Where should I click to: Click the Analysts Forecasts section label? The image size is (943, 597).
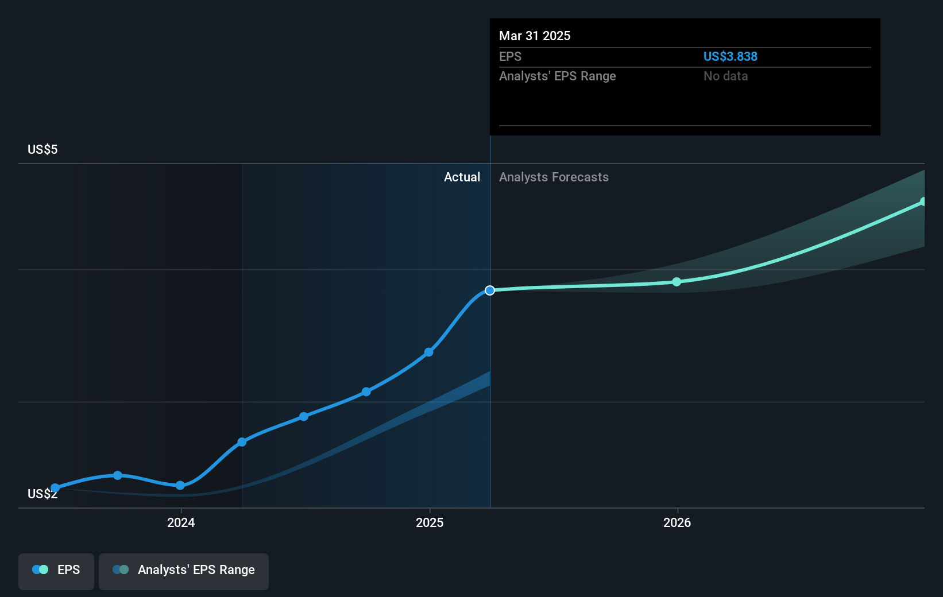[x=554, y=177]
